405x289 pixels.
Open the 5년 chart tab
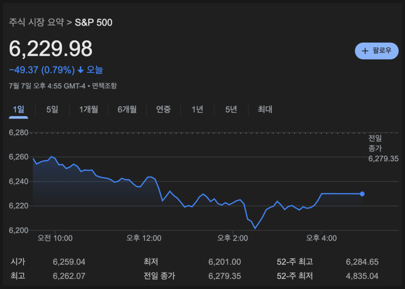[231, 109]
